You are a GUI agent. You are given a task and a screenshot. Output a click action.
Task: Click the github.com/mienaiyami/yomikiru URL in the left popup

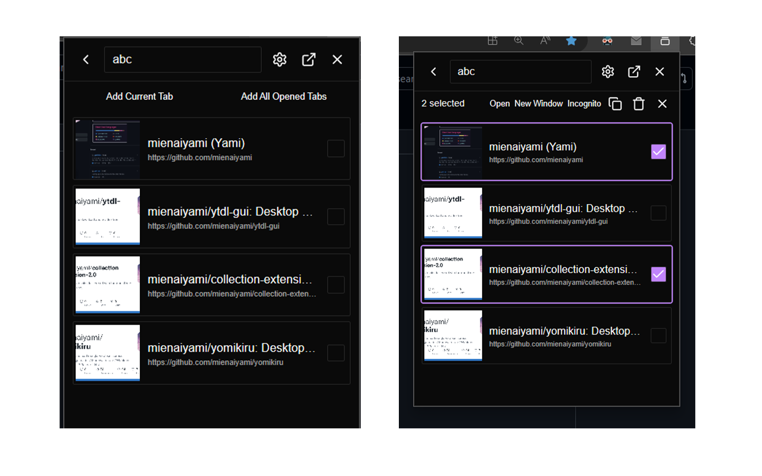216,362
